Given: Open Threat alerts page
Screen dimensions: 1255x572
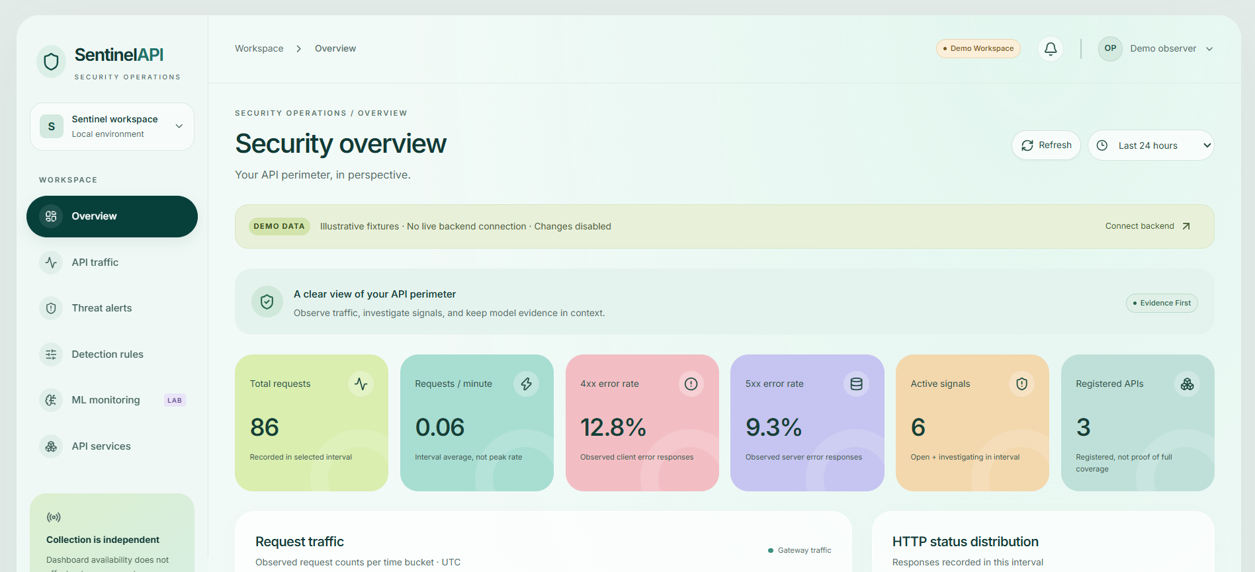Looking at the screenshot, I should point(112,308).
